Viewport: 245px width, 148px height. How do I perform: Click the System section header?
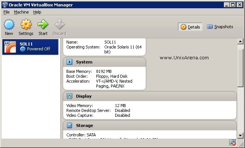pyautogui.click(x=104, y=62)
